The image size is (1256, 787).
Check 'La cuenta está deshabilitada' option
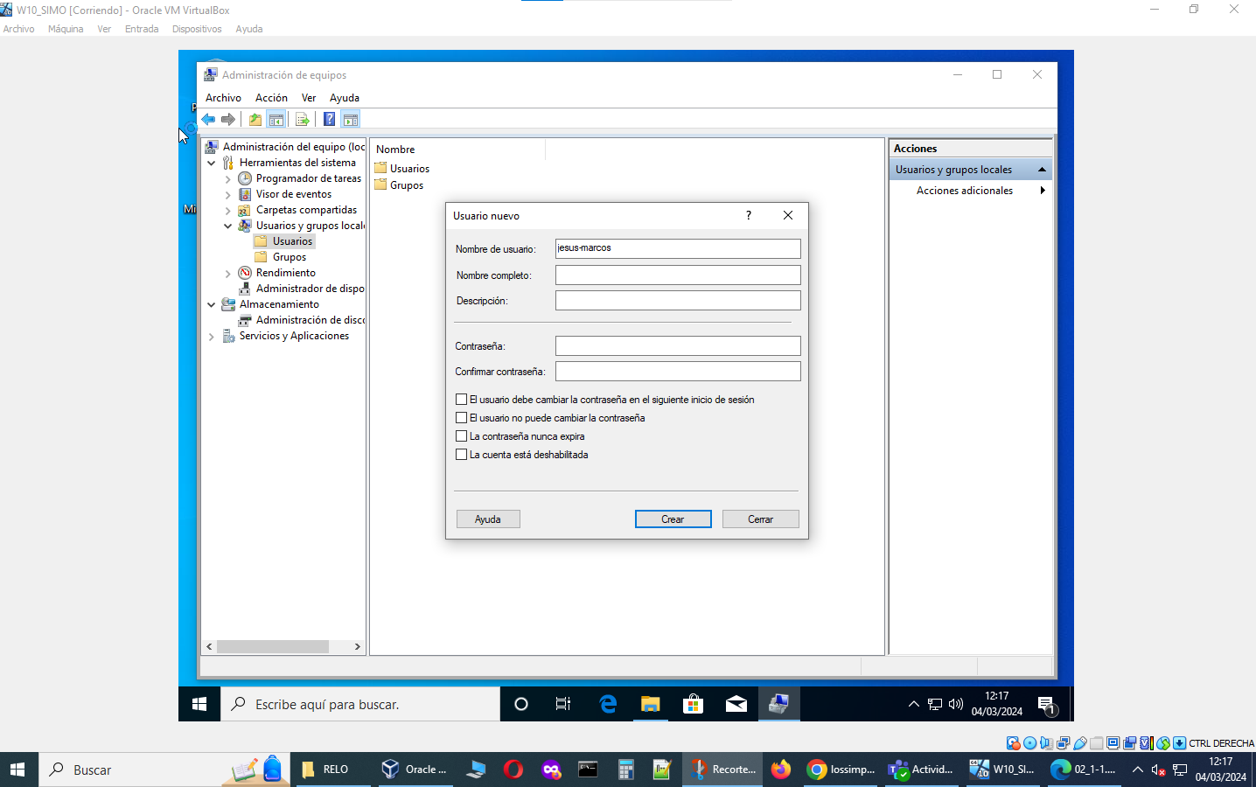point(462,455)
